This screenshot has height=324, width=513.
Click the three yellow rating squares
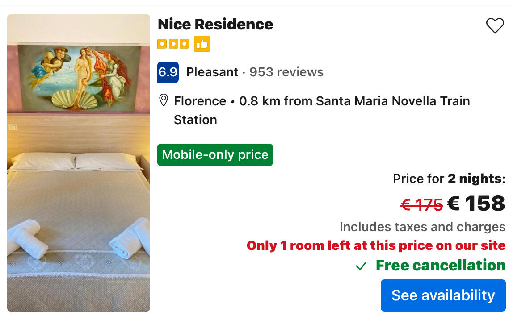(173, 44)
